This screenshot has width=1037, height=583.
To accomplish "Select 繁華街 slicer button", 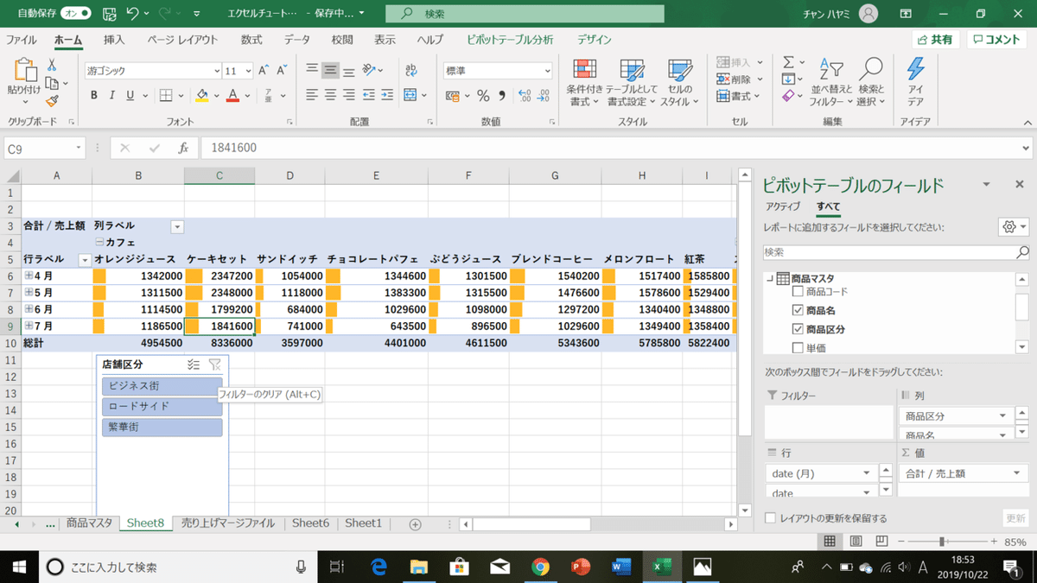I will pos(162,428).
